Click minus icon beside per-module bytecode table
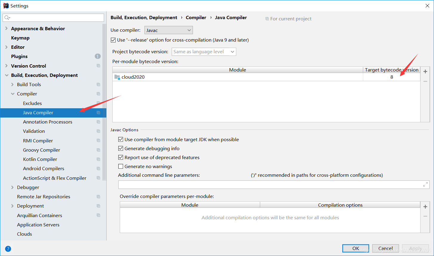Image resolution: width=434 pixels, height=256 pixels. [425, 81]
